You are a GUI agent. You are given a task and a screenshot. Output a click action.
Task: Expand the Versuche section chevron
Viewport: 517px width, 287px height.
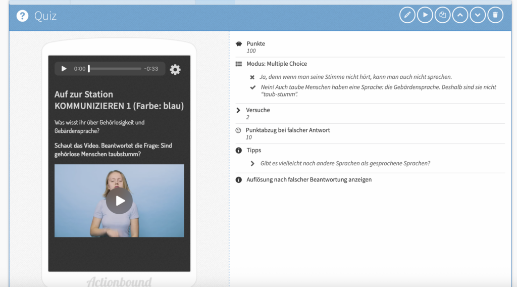(238, 110)
